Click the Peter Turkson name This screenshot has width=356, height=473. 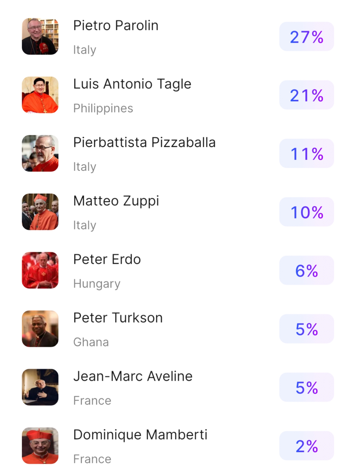[118, 318]
